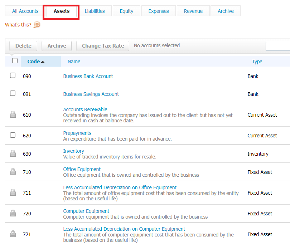Click the lock icon beside Office Equipment 710
The width and height of the screenshot is (290, 249).
13,172
